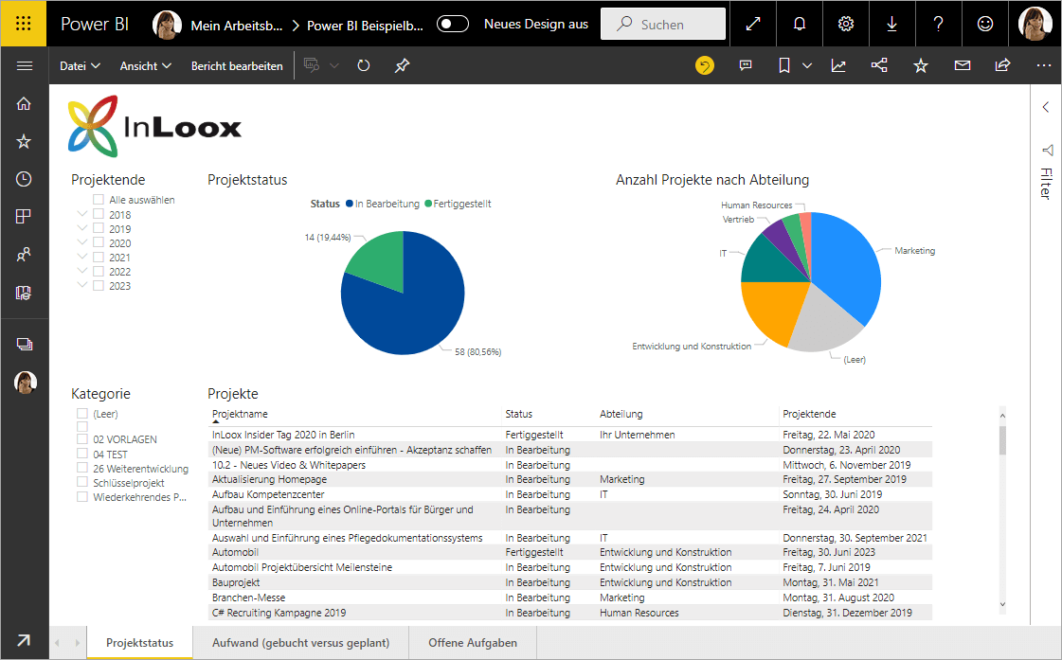Screen dimensions: 1062x660
Task: Expand the 2021 year chevron
Action: tap(82, 257)
